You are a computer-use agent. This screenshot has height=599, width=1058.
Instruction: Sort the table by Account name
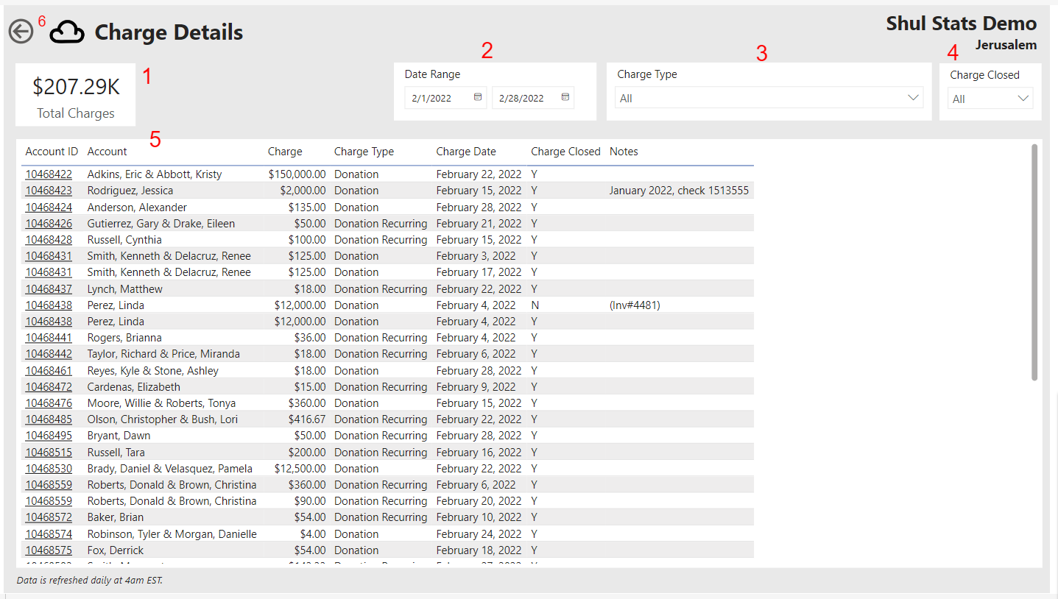coord(107,152)
